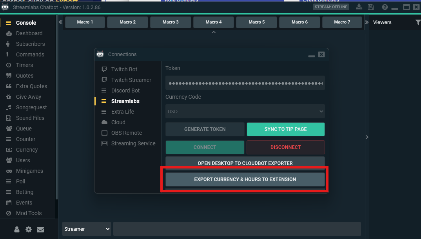Viewport: 421px width, 239px height.
Task: Open the envelope mail icon at bottom
Action: [40, 229]
